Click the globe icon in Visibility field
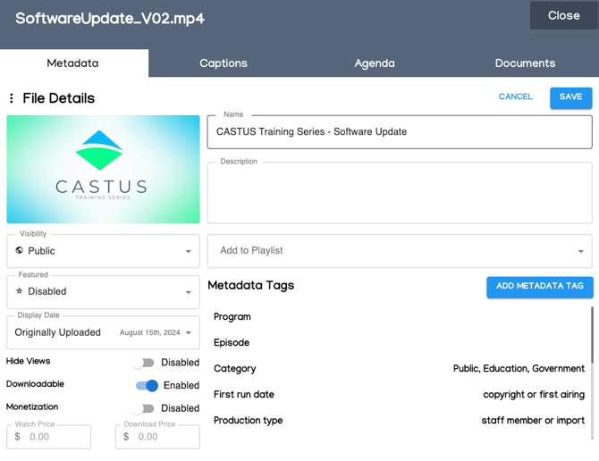The height and width of the screenshot is (461, 599). tap(20, 251)
